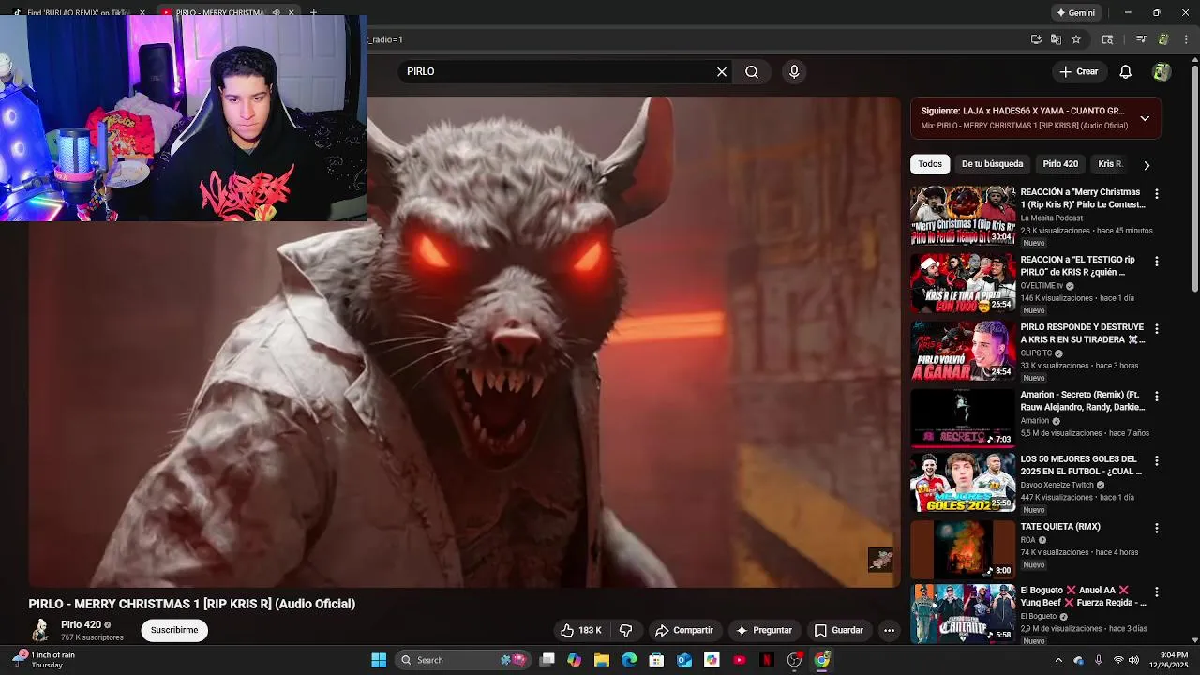Open more actions ellipsis below the video
1200x675 pixels.
coord(889,630)
